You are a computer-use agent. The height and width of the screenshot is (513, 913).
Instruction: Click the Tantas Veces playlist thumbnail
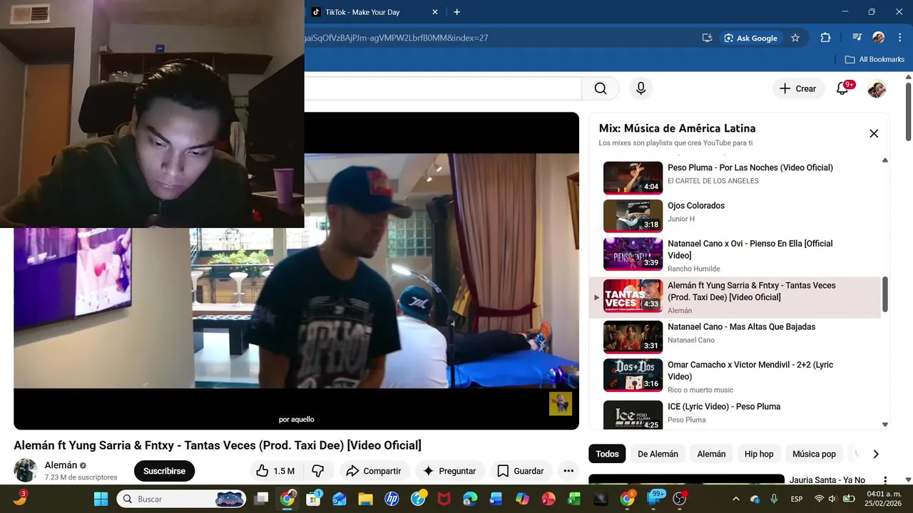pyautogui.click(x=633, y=296)
